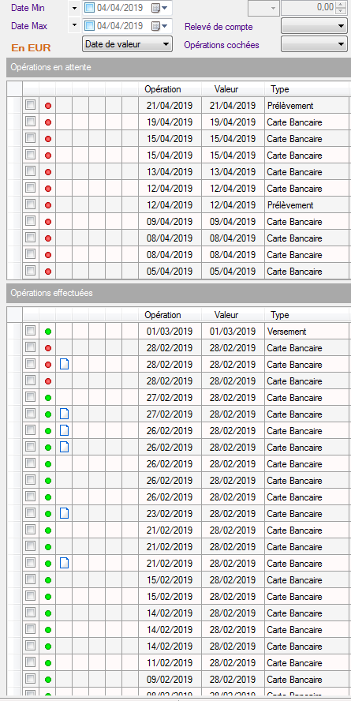The height and width of the screenshot is (701, 351).
Task: Open the document icon in the red-dot 28/02/2019 row
Action: pos(65,365)
